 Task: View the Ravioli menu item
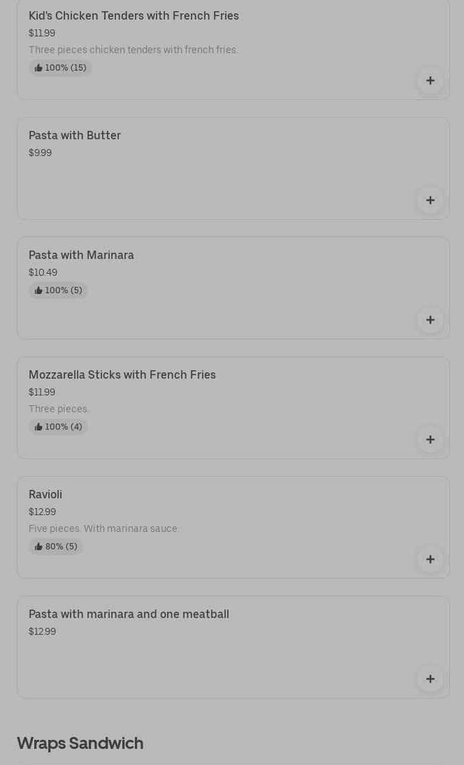(x=45, y=494)
